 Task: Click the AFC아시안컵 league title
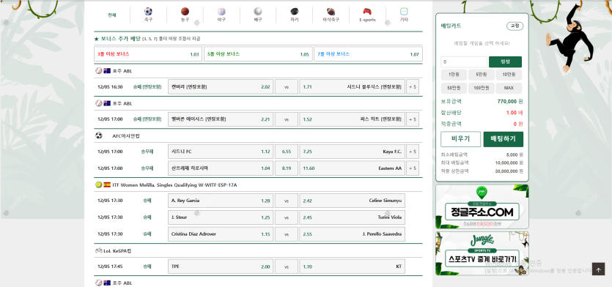pyautogui.click(x=126, y=136)
